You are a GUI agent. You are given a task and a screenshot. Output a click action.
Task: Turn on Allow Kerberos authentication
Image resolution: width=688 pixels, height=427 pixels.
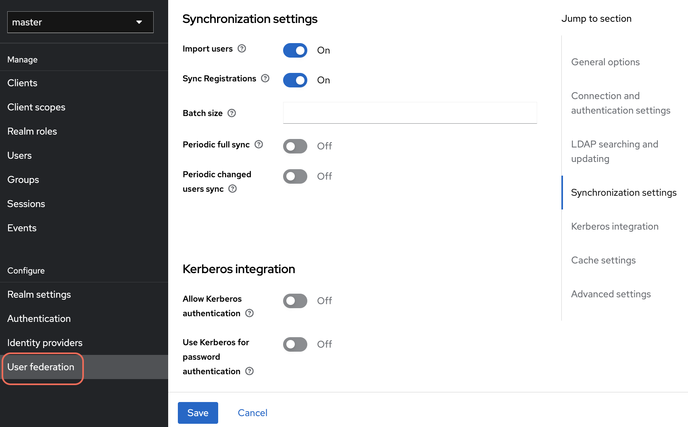(x=295, y=301)
